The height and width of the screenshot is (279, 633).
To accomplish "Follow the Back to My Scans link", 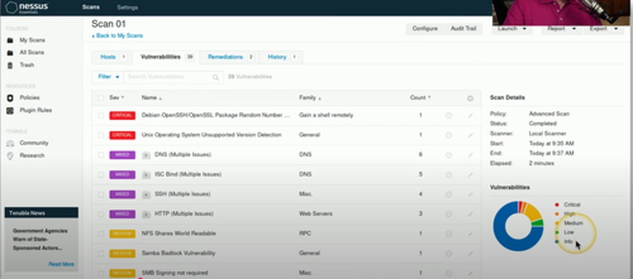I will tap(118, 36).
